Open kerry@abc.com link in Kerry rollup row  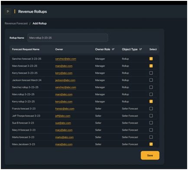(x=64, y=102)
